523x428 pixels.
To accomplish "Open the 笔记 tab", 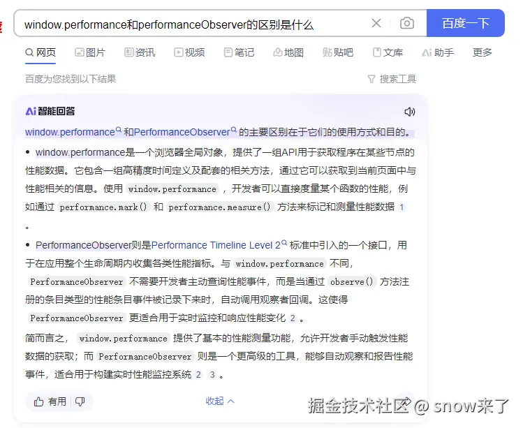I will click(x=239, y=52).
